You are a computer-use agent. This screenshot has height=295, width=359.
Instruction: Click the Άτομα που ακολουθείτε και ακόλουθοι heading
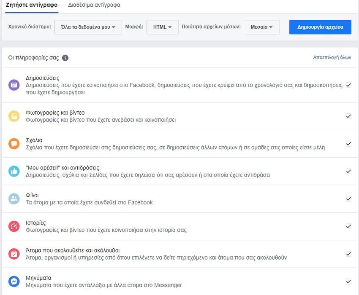73,250
